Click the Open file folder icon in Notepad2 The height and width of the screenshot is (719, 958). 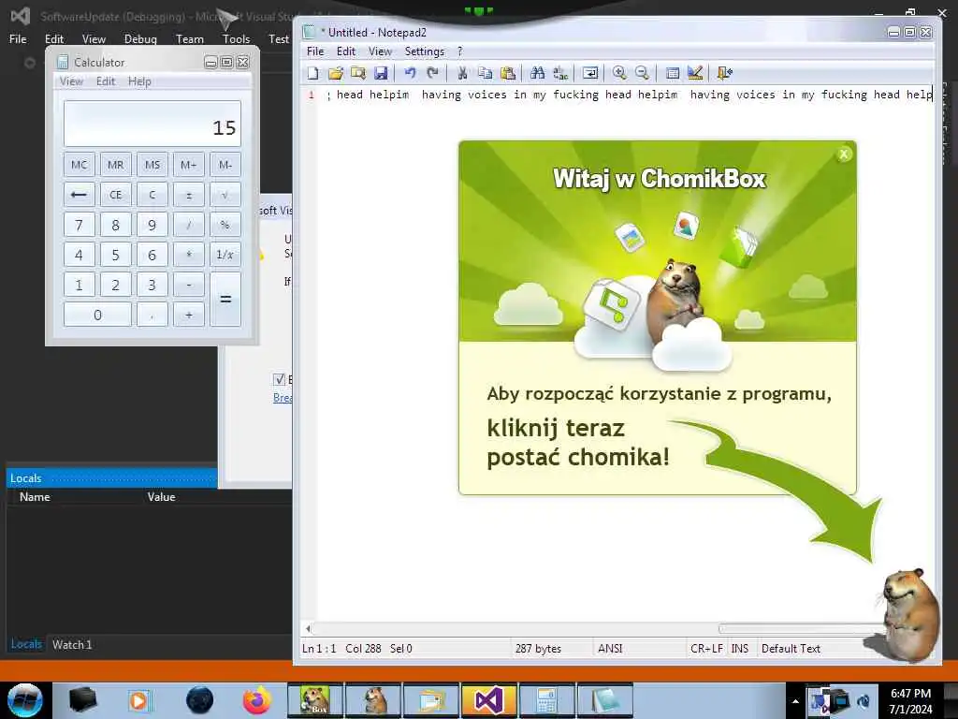(336, 73)
